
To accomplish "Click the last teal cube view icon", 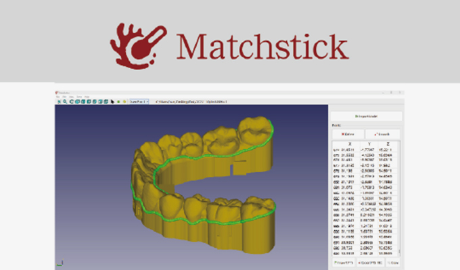I will pos(106,102).
